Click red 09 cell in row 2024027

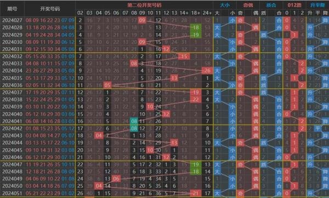pyautogui.click(x=142, y=20)
